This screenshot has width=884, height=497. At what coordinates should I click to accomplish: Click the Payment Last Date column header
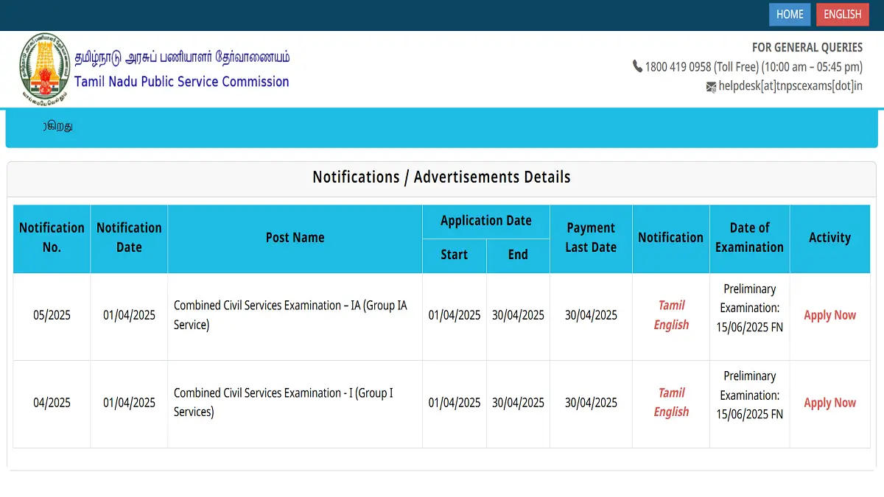(x=590, y=237)
